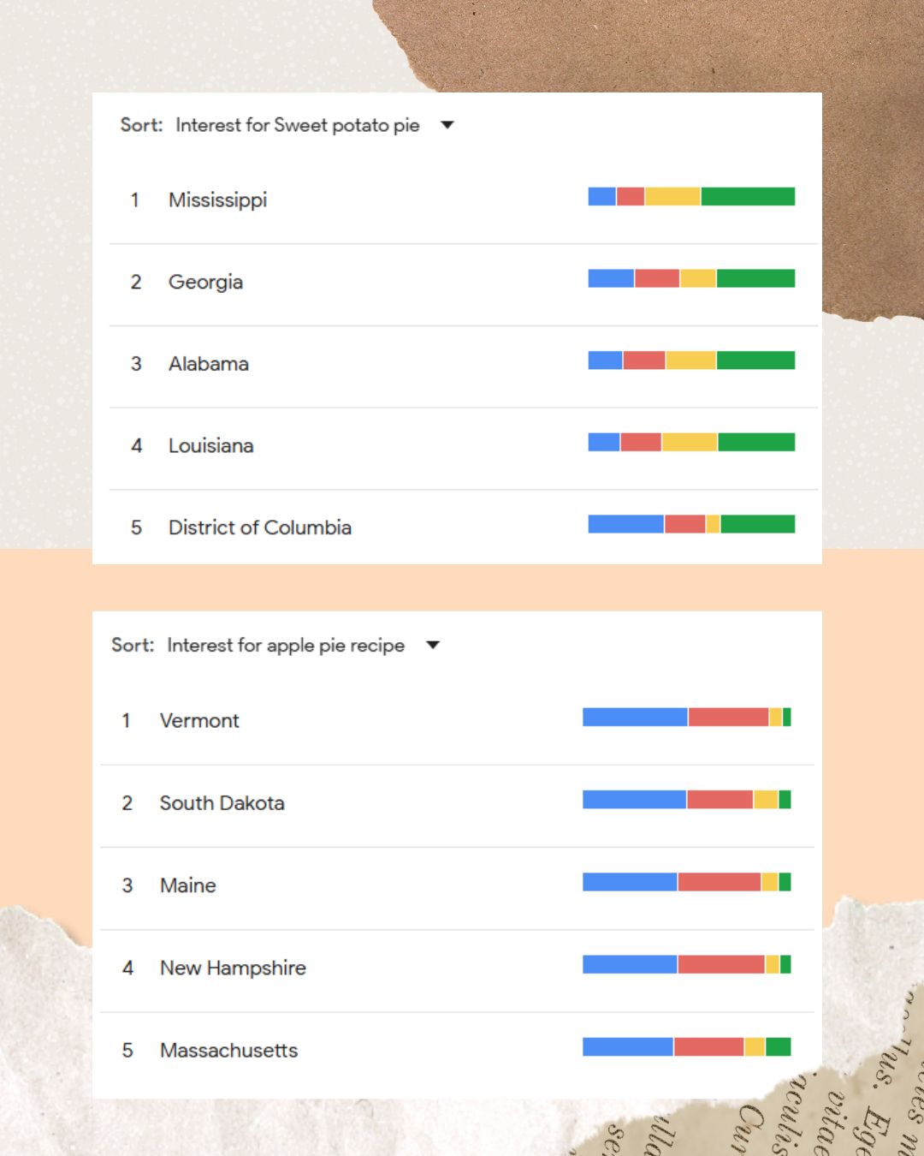The image size is (924, 1156).
Task: Click the blue segment of District of Columbia's bar
Action: coord(625,524)
